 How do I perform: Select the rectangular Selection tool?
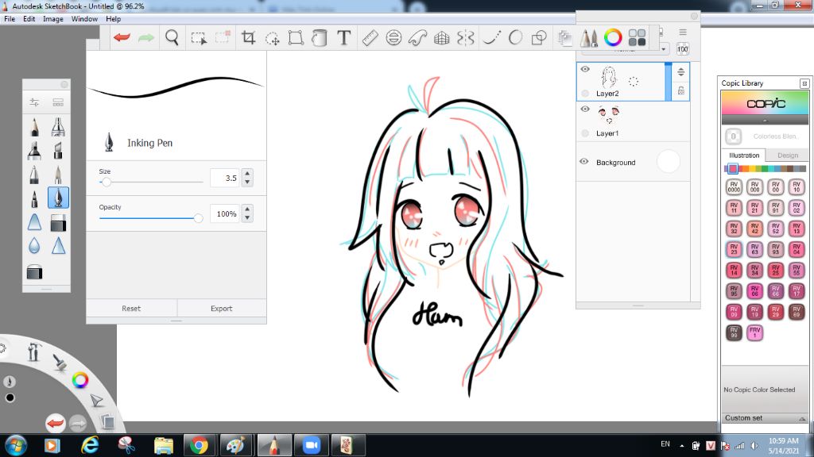click(x=198, y=38)
